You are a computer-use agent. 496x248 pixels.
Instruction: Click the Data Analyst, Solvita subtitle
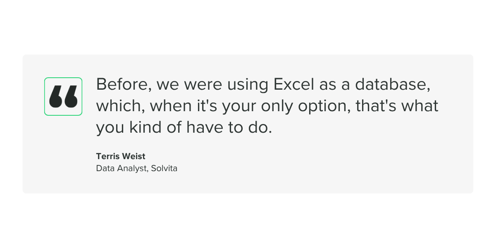[x=137, y=168]
